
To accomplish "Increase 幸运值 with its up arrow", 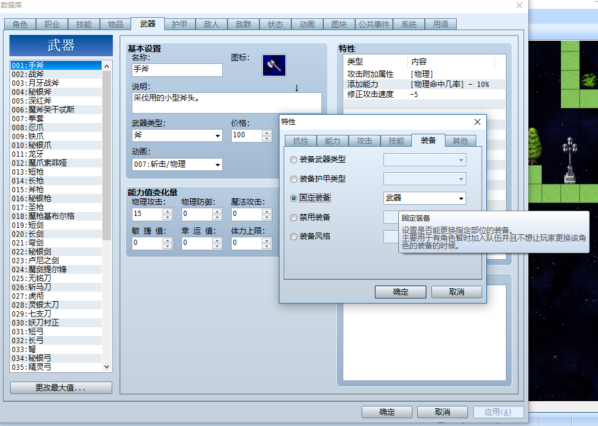I will [x=217, y=240].
